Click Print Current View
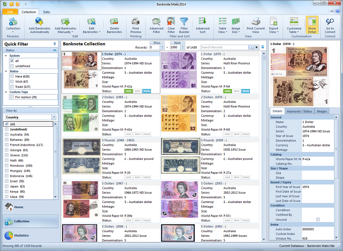 click(256, 25)
